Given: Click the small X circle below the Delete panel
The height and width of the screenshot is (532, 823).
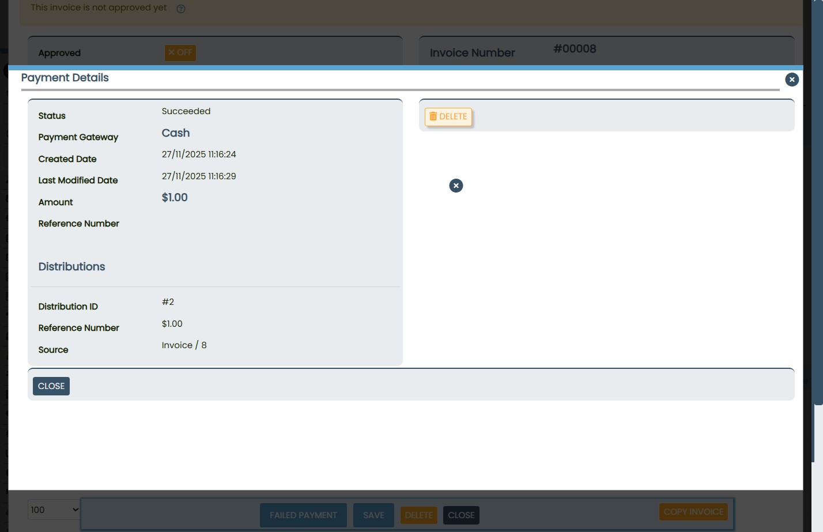Looking at the screenshot, I should click(x=456, y=186).
